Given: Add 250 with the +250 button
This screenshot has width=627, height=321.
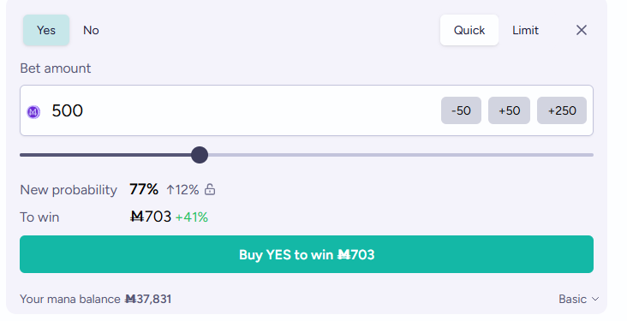Looking at the screenshot, I should pyautogui.click(x=562, y=110).
